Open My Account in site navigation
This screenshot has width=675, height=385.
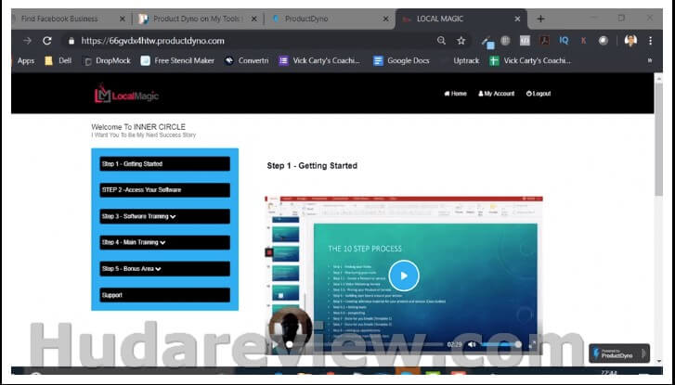[x=496, y=94]
